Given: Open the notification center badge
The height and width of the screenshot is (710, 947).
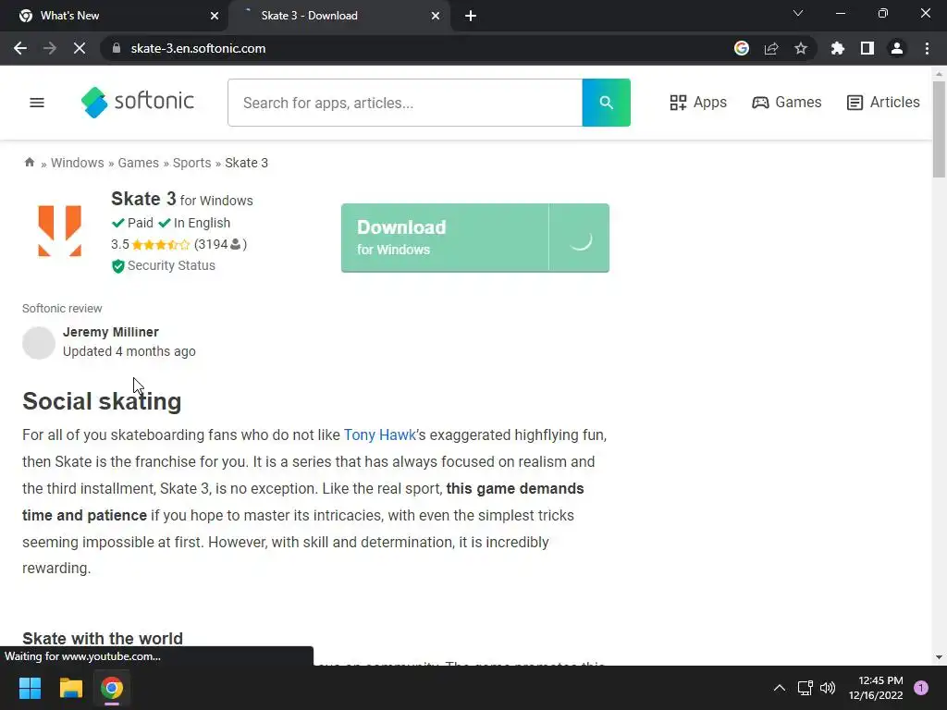Looking at the screenshot, I should [x=921, y=688].
